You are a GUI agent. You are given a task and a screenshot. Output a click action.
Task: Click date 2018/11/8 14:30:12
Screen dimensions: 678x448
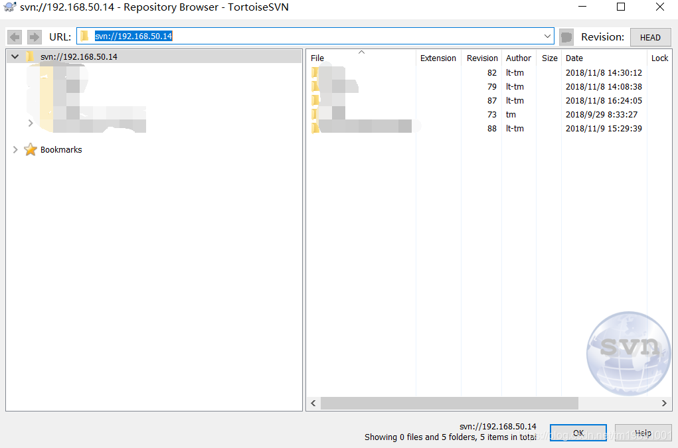[x=604, y=72]
